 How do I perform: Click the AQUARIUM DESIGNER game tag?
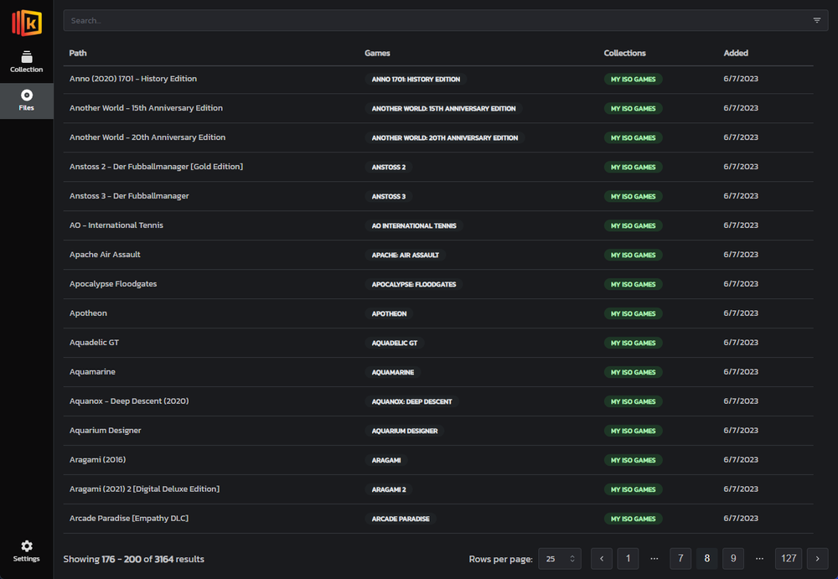(405, 431)
